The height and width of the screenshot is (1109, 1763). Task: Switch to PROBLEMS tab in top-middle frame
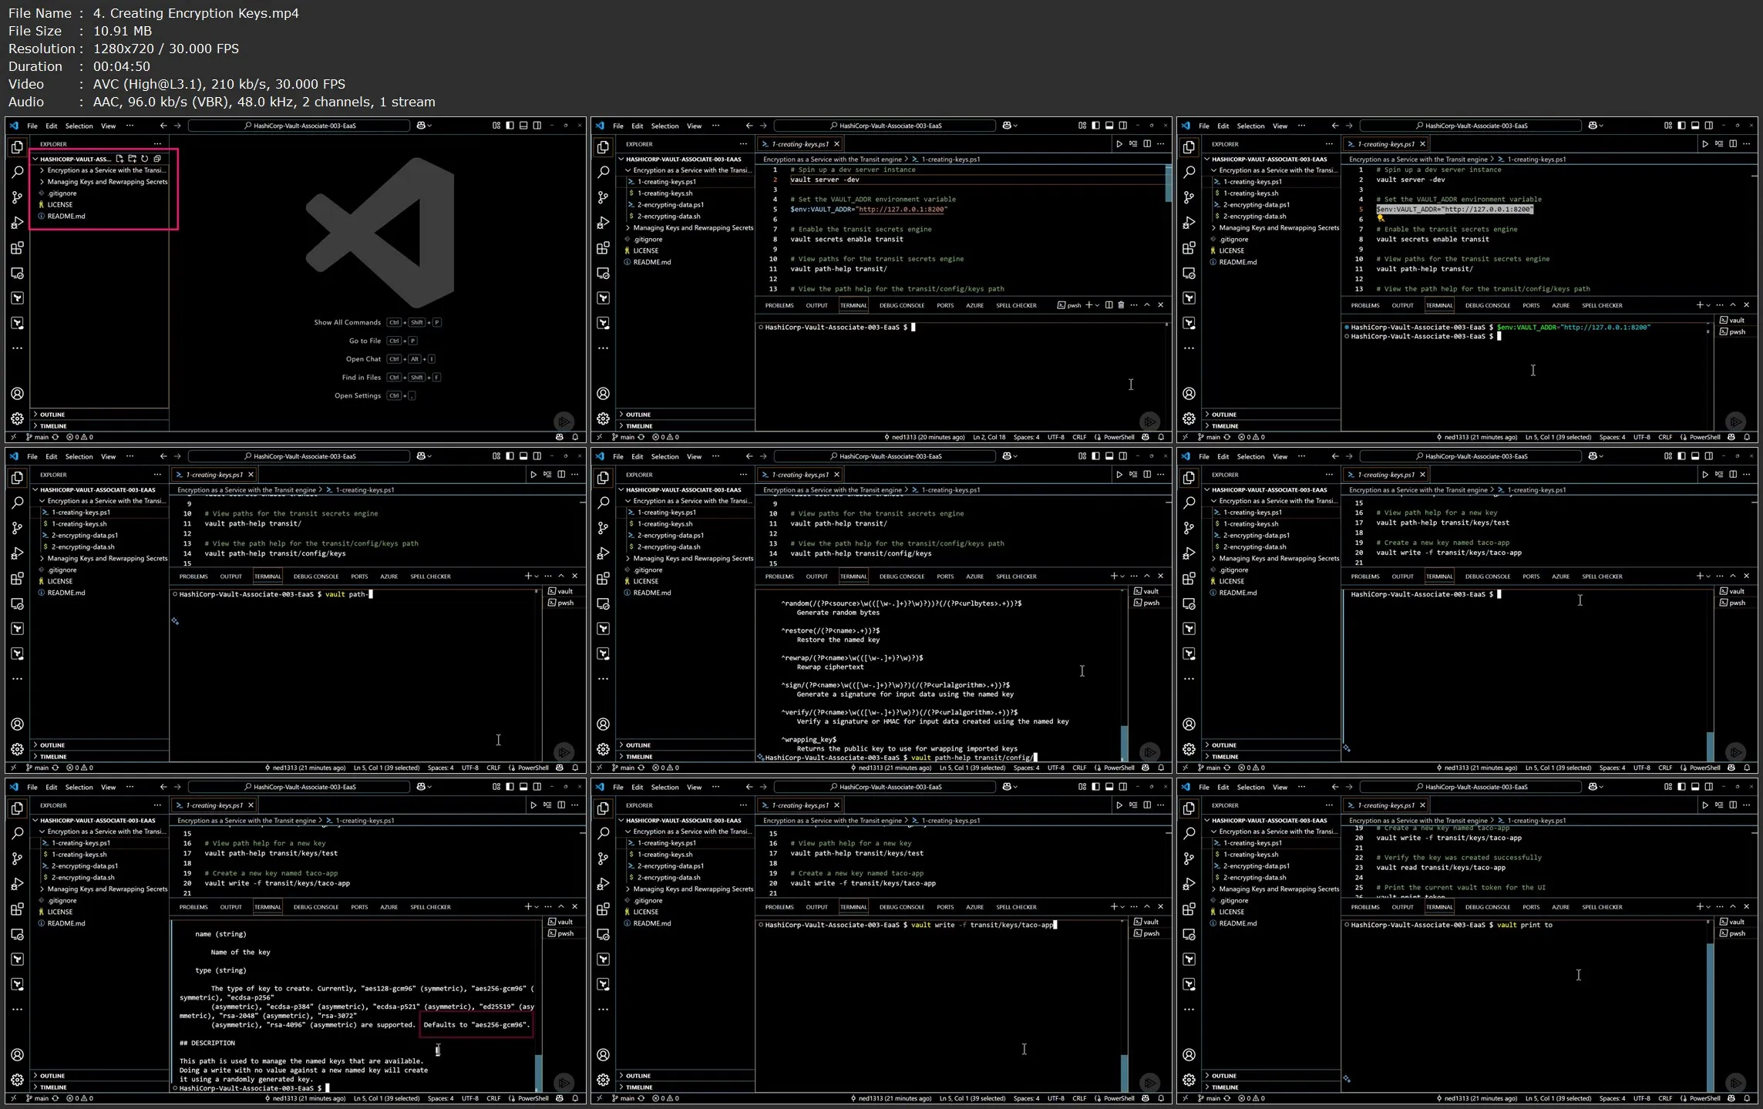pos(779,305)
